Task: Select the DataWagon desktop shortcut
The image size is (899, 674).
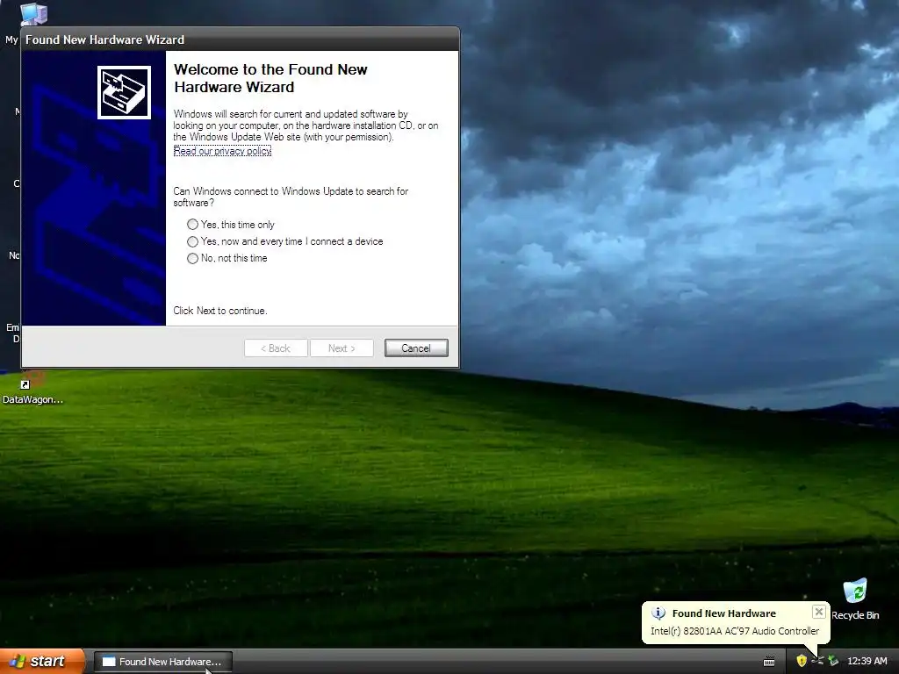Action: click(x=32, y=389)
